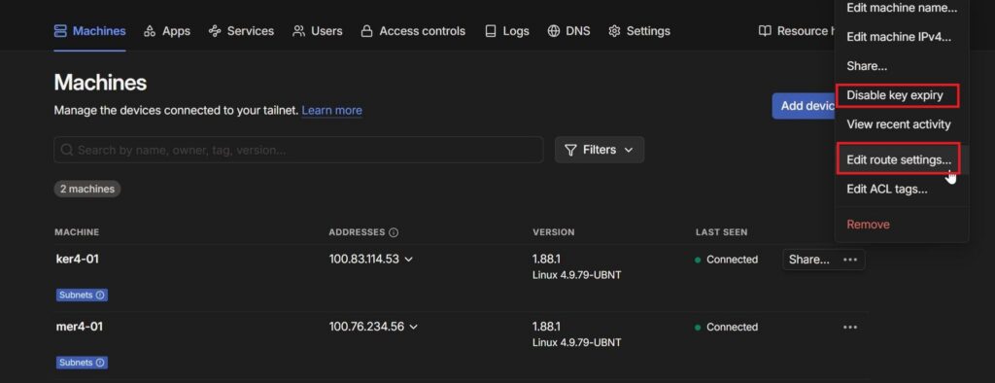Click the LAST SEEN column header
995x383 pixels.
click(722, 232)
